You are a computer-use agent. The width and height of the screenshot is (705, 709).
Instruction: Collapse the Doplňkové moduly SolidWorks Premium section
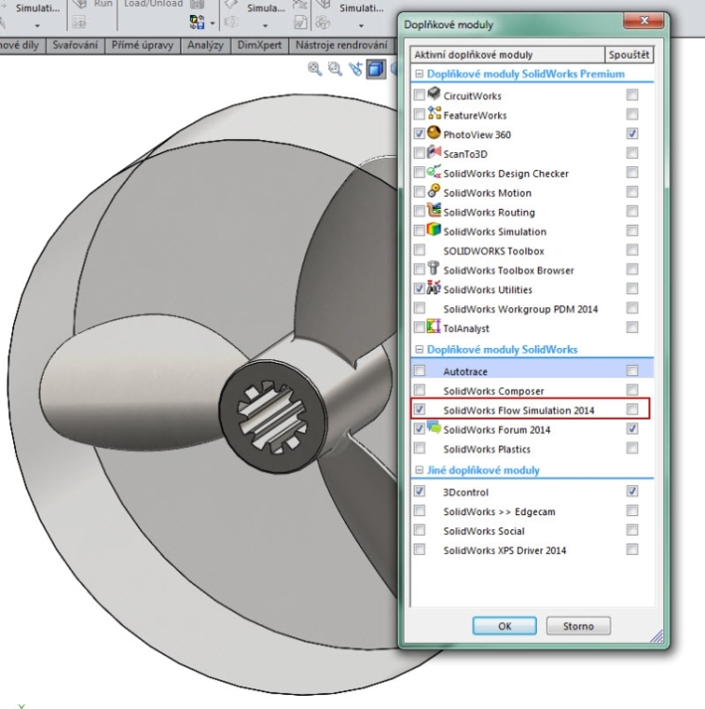point(420,74)
